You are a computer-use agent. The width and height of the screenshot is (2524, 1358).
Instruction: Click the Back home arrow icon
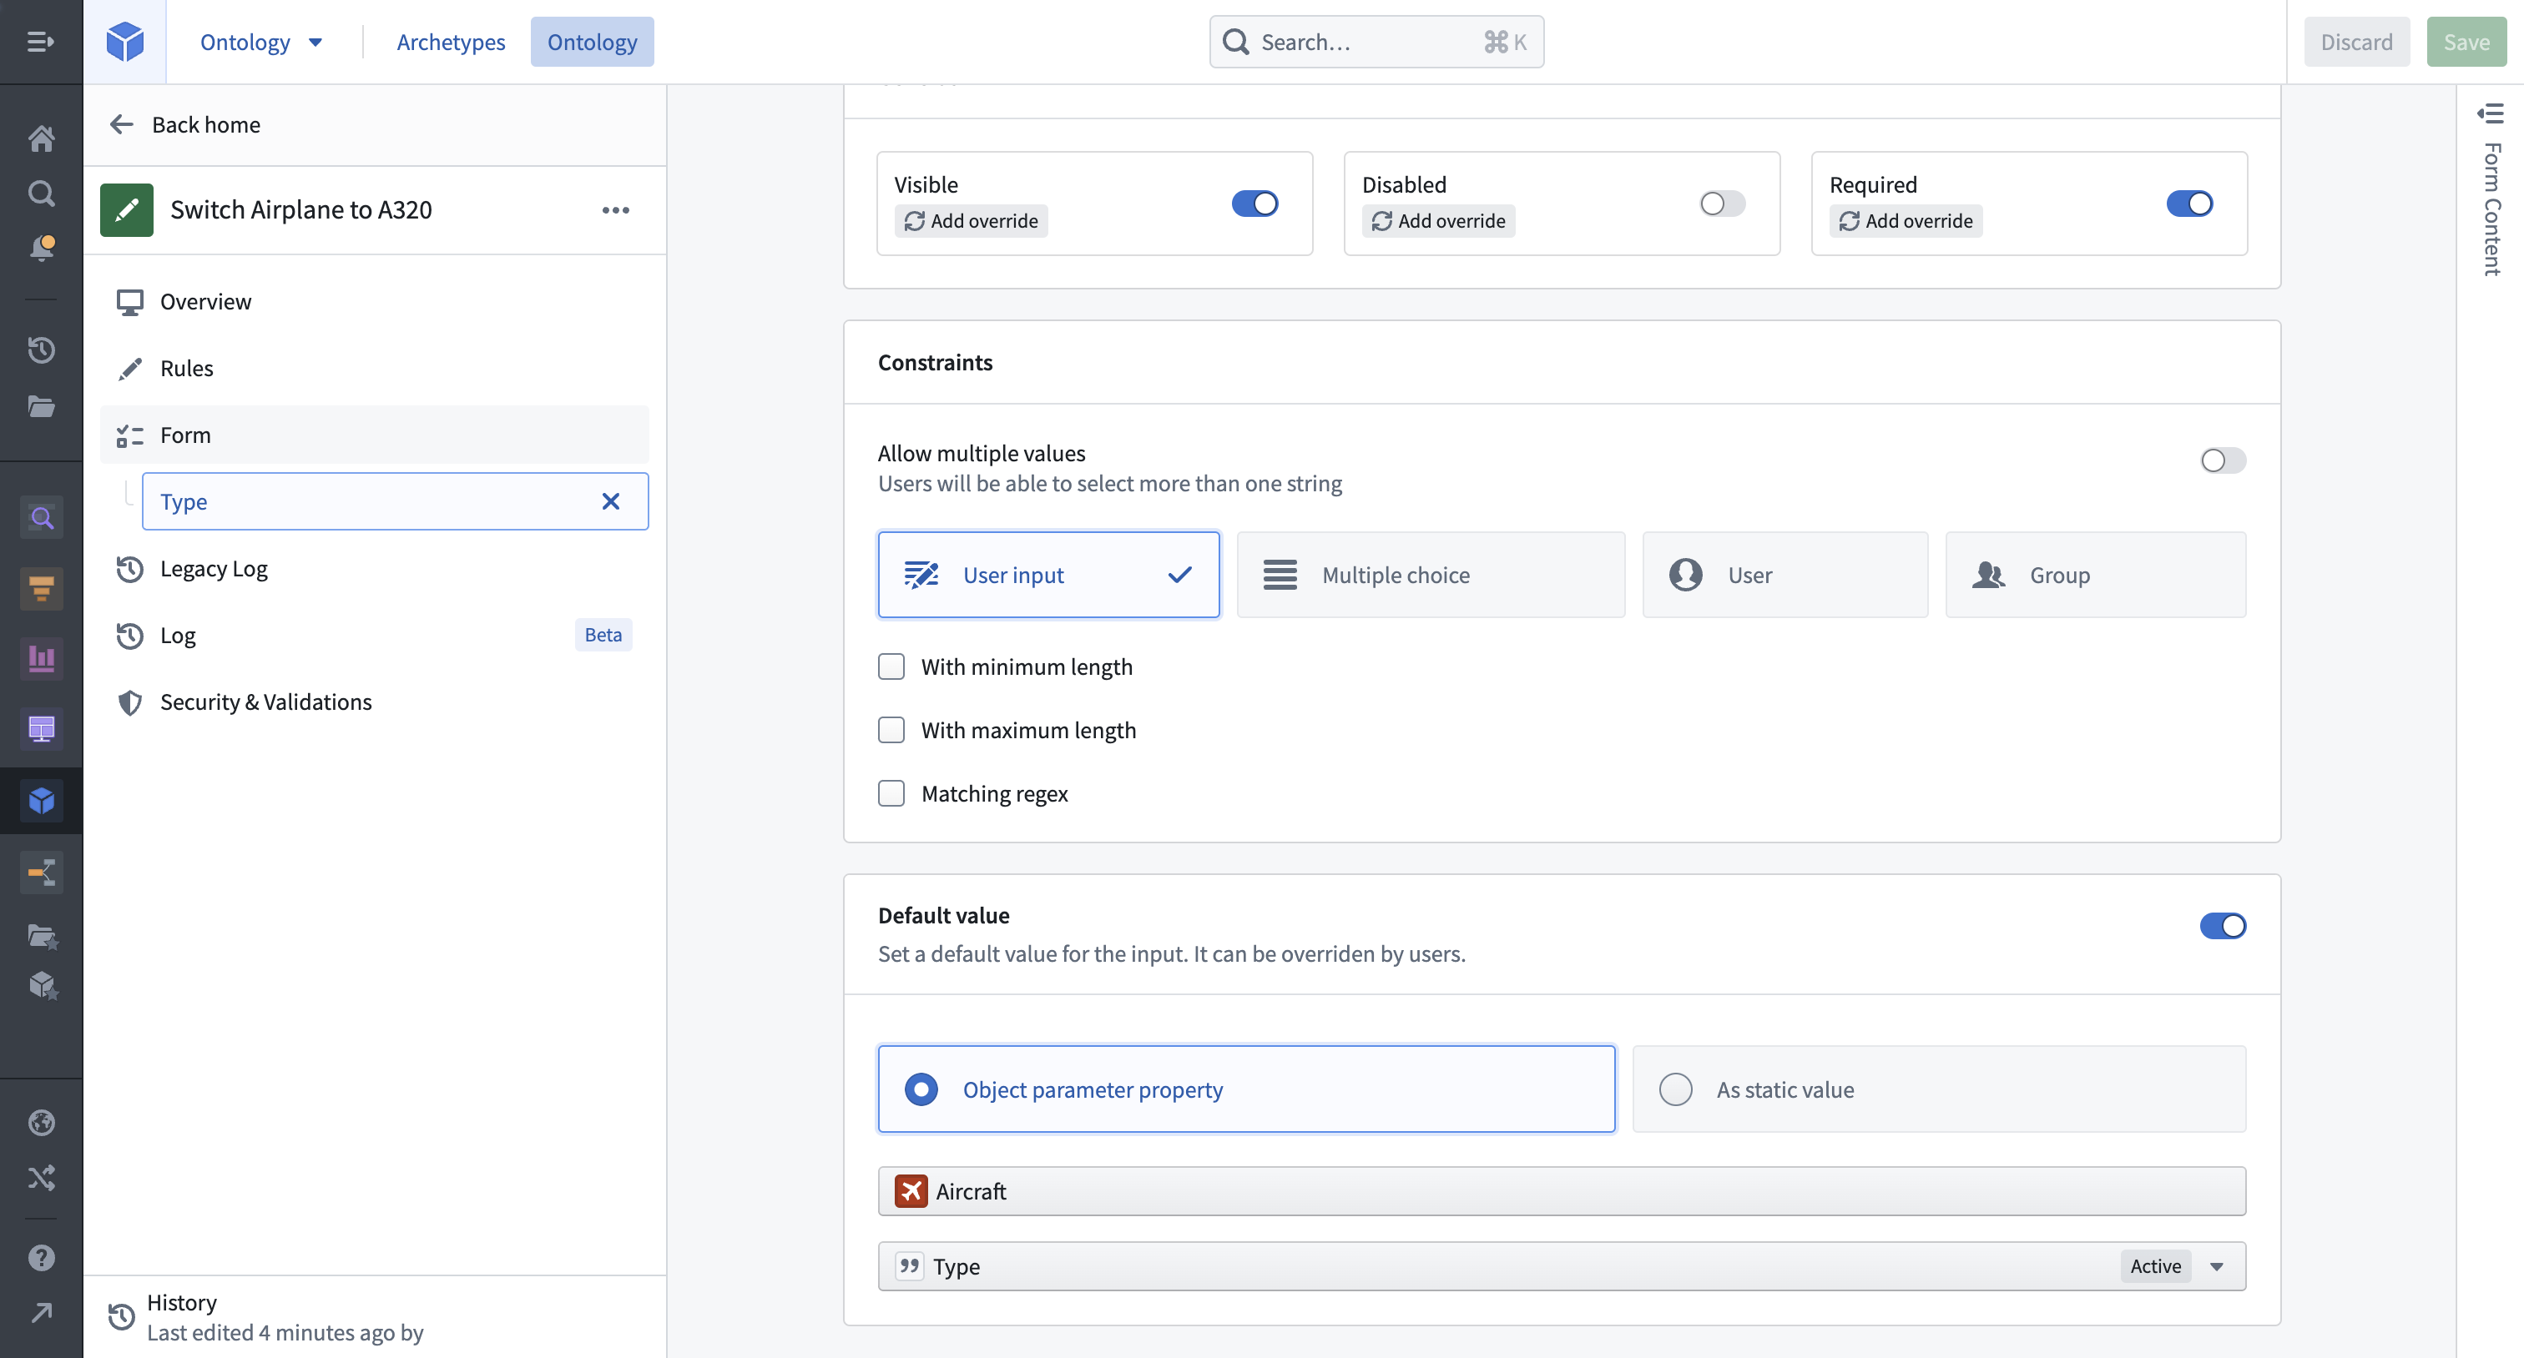pos(122,124)
